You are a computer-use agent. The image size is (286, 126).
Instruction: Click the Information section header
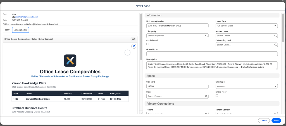(x=212, y=15)
